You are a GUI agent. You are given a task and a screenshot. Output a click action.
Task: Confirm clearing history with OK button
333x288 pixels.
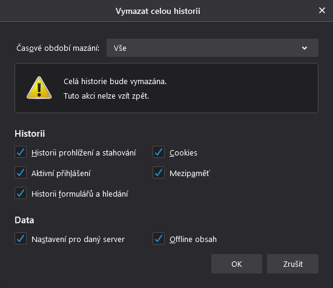click(x=237, y=264)
